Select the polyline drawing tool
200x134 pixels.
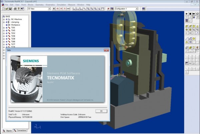pos(190,38)
